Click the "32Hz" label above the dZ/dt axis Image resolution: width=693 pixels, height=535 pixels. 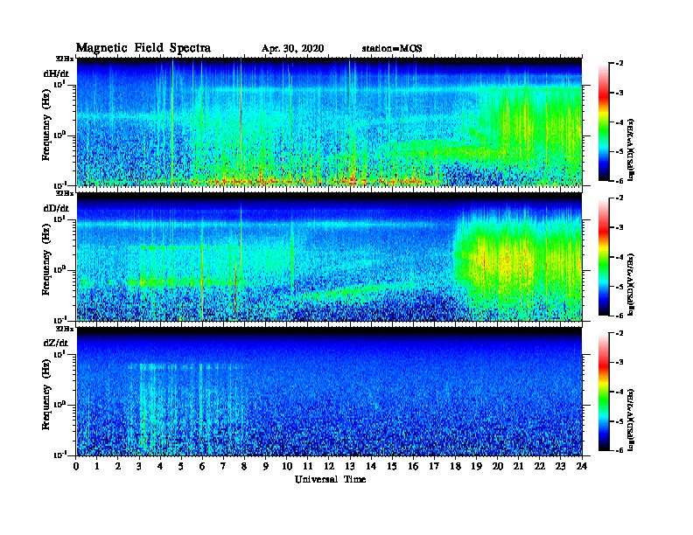point(65,329)
